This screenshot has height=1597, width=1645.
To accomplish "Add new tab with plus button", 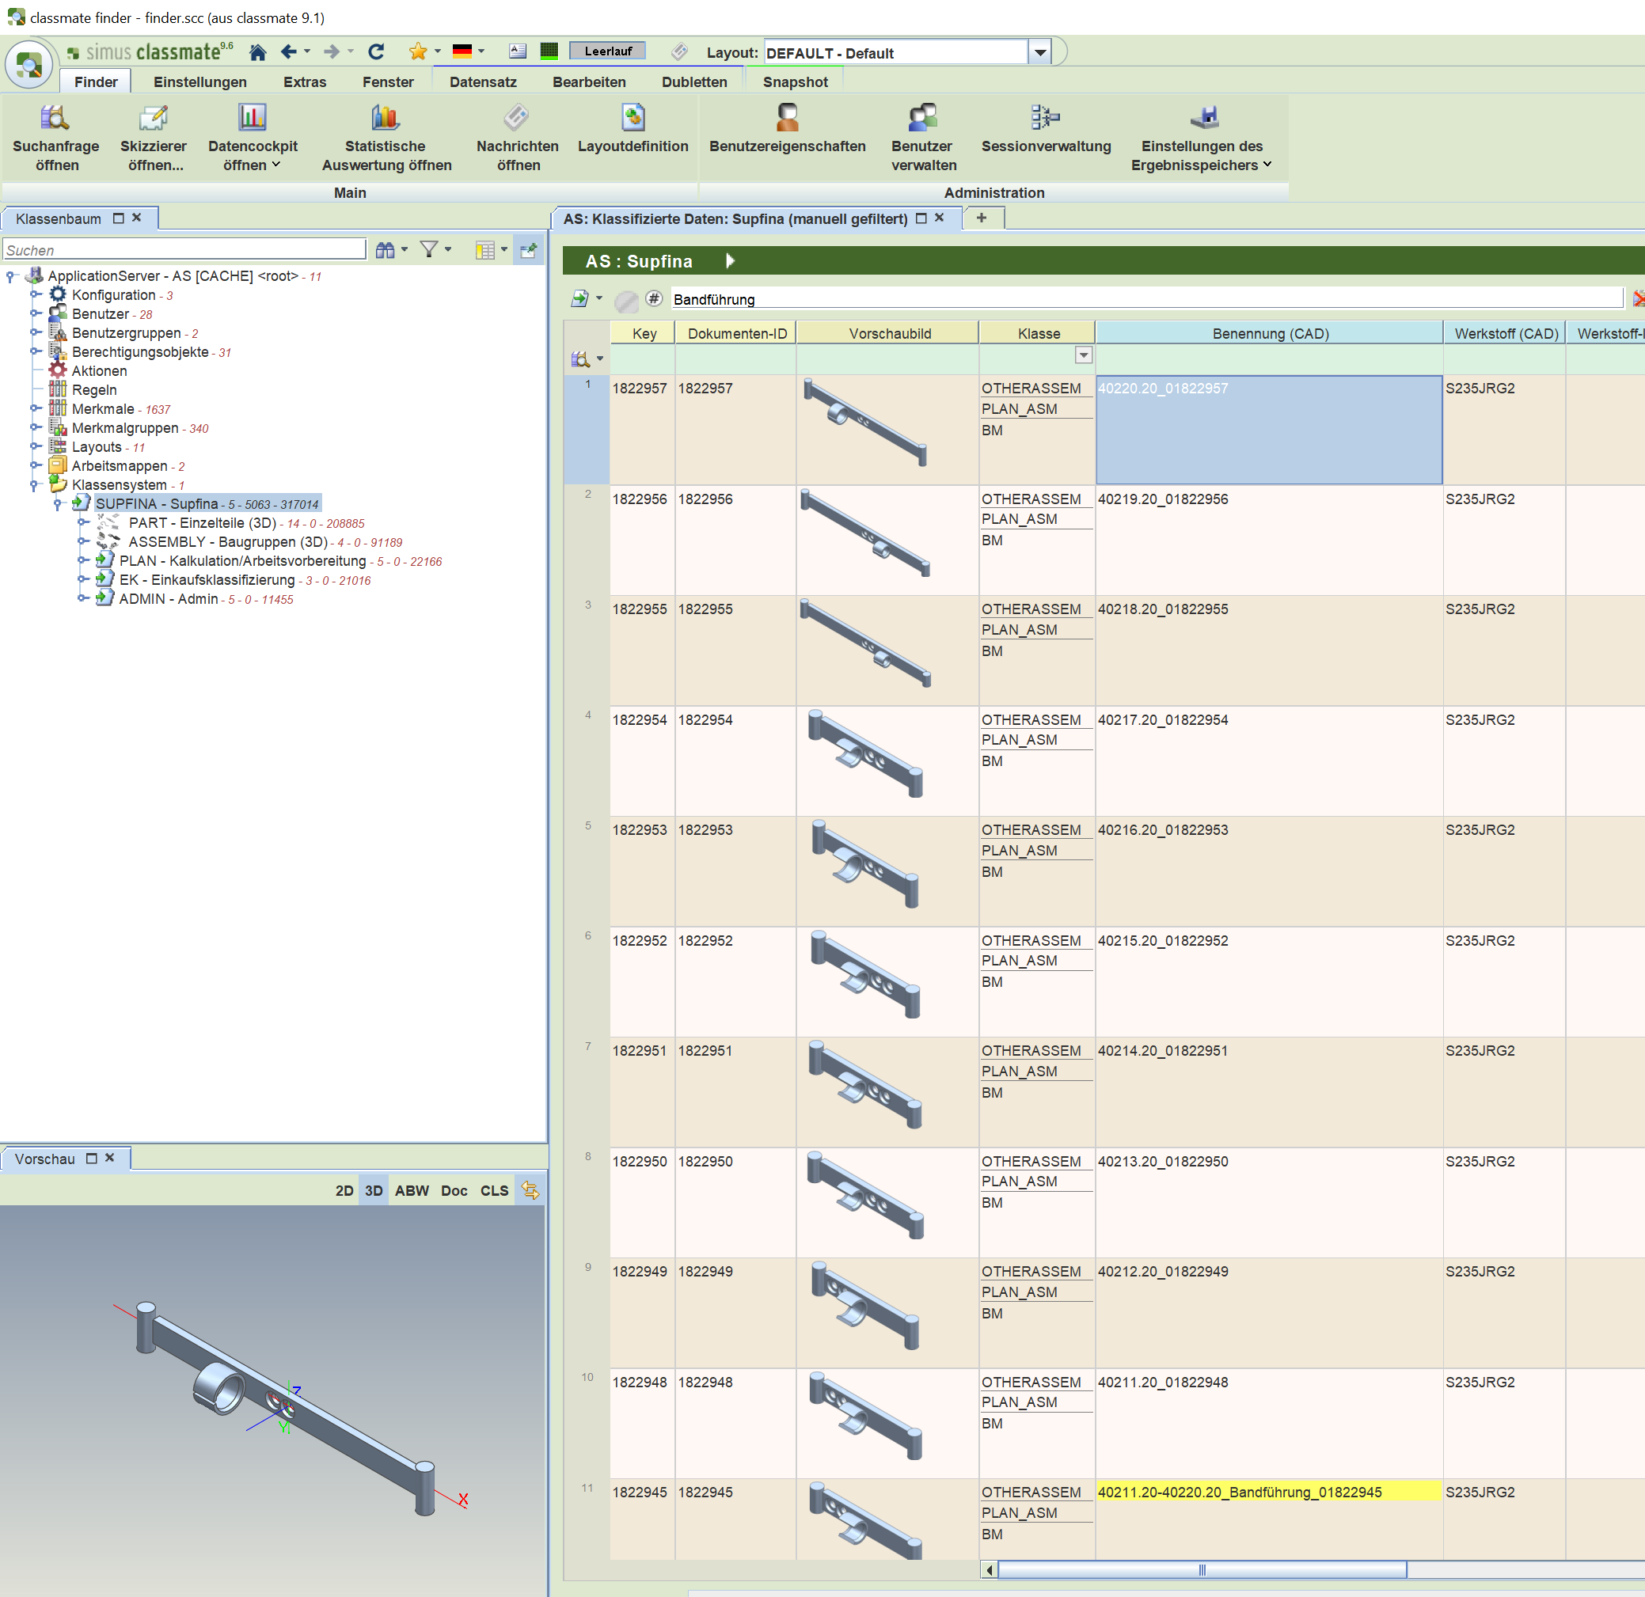I will [x=981, y=218].
